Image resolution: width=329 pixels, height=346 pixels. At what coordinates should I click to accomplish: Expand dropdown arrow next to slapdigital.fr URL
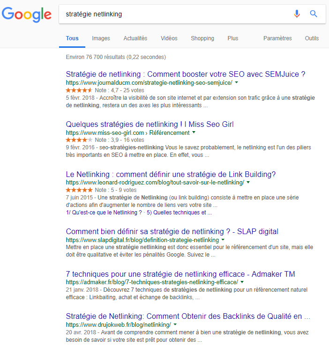[223, 240]
